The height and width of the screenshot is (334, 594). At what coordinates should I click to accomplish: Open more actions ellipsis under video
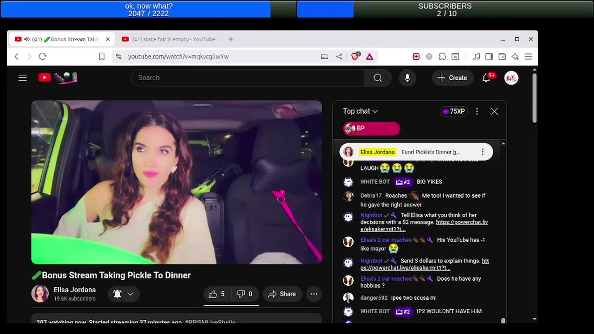(314, 294)
